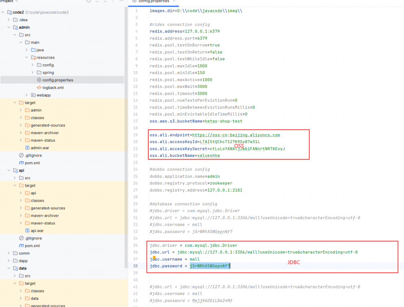Click the oss.ali.bucketName value
Screen dimensions: 404x307
tap(209, 155)
